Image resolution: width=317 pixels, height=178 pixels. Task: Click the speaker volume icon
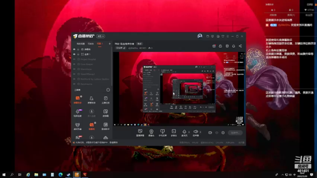pos(195,132)
